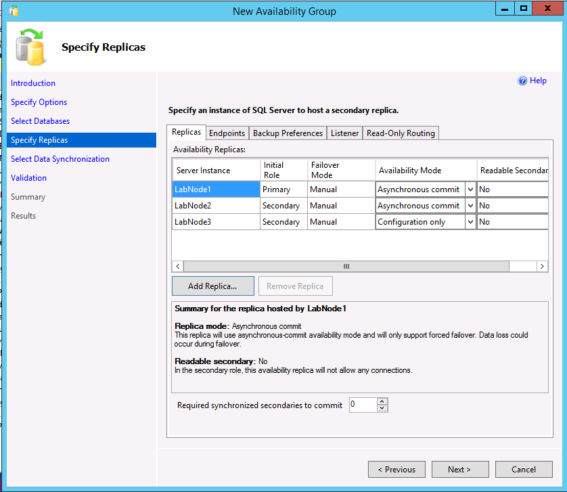Click Next to continue the wizard

(x=460, y=469)
